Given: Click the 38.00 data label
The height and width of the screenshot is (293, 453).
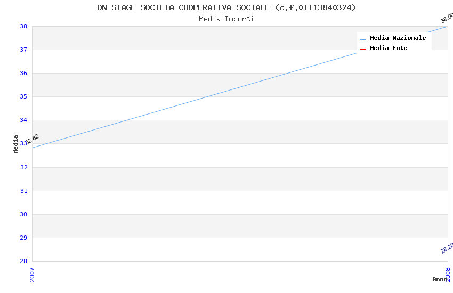Looking at the screenshot, I should 447,18.
